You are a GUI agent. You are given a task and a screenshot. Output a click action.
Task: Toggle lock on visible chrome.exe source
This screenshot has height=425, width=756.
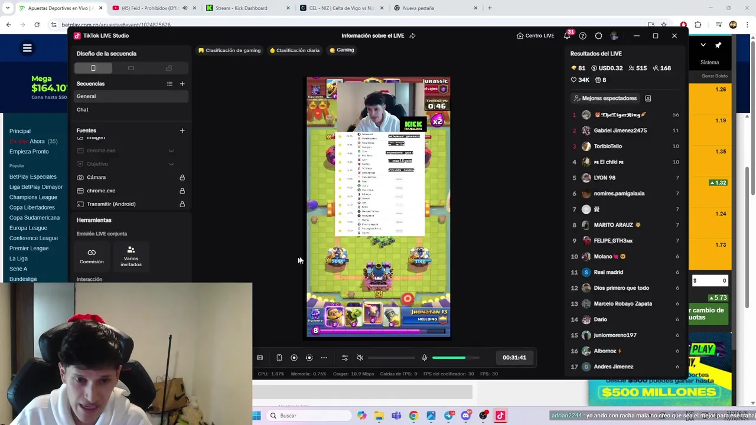pos(182,191)
